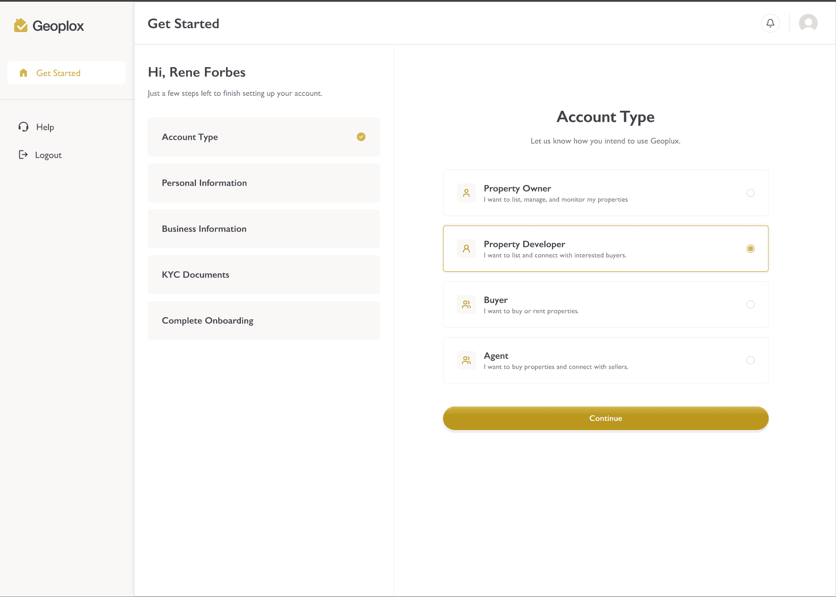Open the notifications bell
This screenshot has width=836, height=597.
[x=770, y=23]
